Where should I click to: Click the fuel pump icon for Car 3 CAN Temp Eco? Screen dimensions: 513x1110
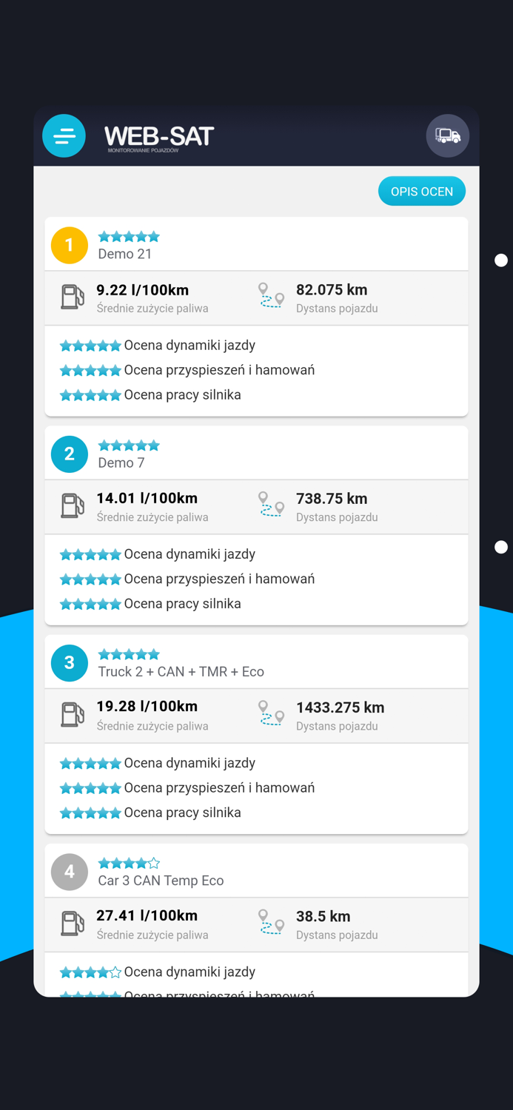point(72,924)
